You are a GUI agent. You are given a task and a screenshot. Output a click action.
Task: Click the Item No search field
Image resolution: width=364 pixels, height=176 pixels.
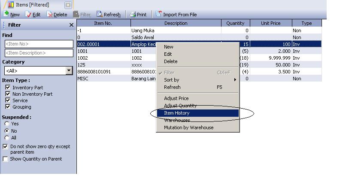(39, 44)
